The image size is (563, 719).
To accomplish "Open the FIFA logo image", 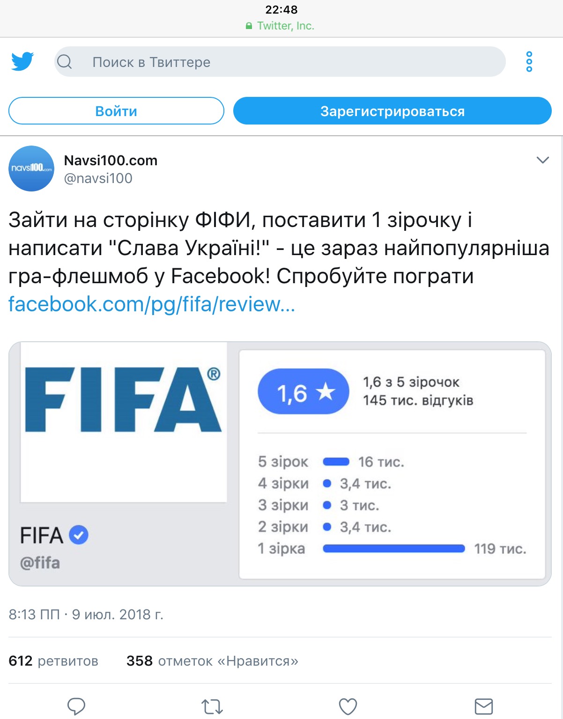I will pyautogui.click(x=123, y=422).
